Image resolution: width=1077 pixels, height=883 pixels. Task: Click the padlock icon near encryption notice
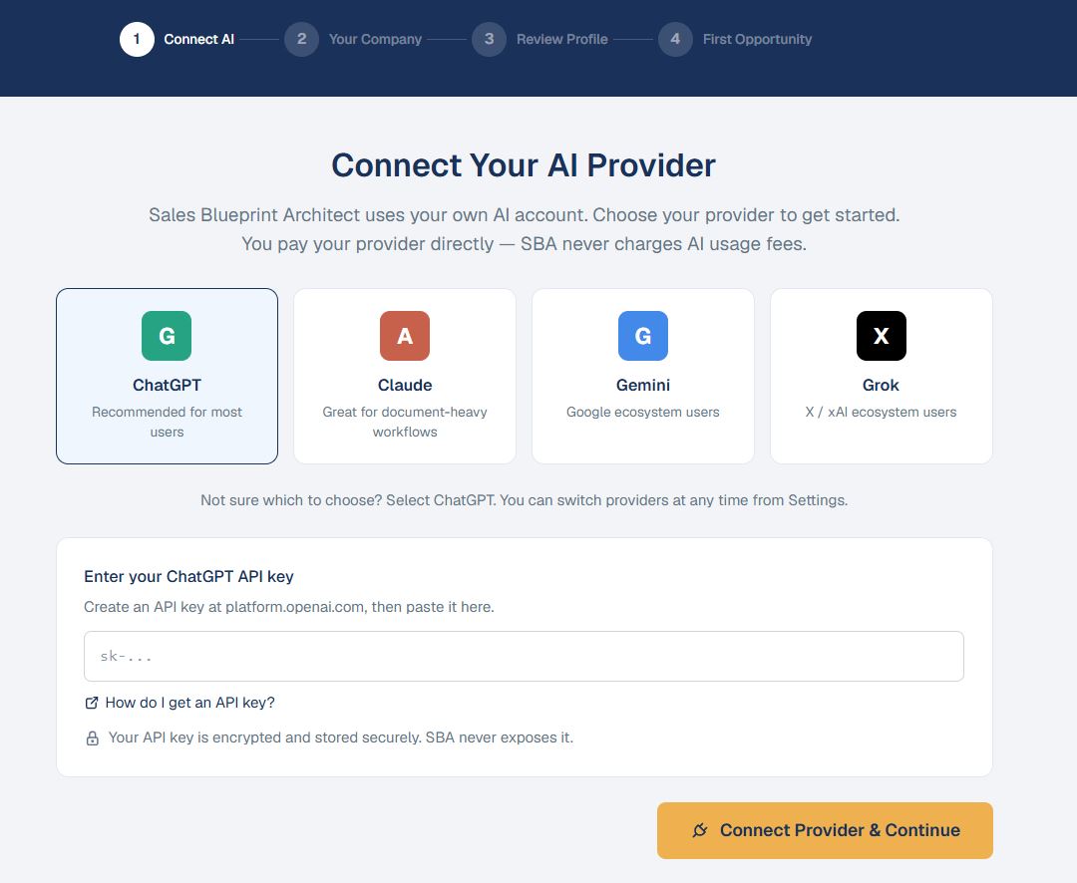click(x=92, y=738)
